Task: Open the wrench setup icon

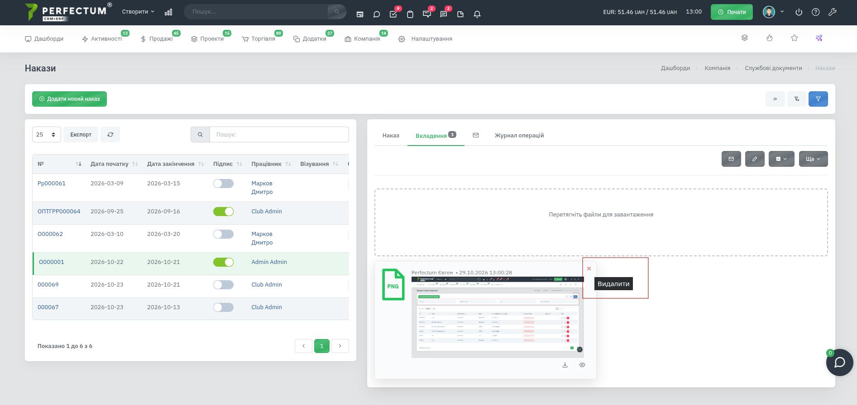Action: pyautogui.click(x=833, y=12)
